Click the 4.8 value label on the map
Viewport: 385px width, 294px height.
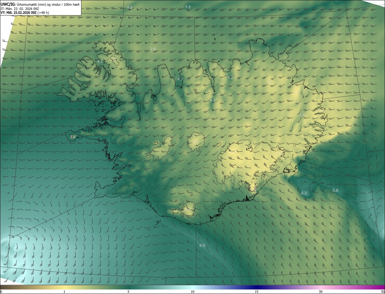click(x=188, y=7)
